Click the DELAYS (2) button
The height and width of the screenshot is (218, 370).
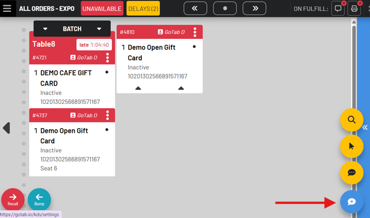[143, 9]
